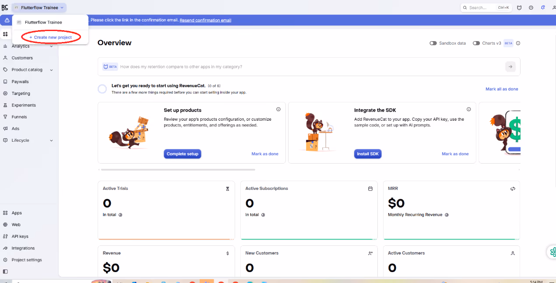The image size is (556, 283).
Task: Click info icon beside Monthly Recurring Revenue
Action: 447,215
